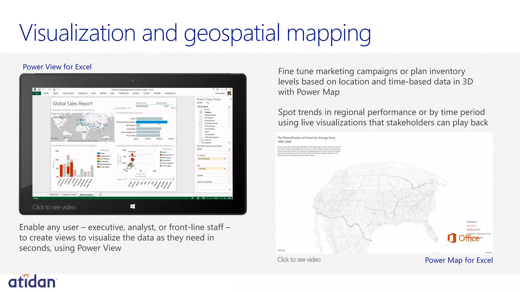Open the INSERT ribbon tab
Screen dimensions: 520x292
point(56,93)
